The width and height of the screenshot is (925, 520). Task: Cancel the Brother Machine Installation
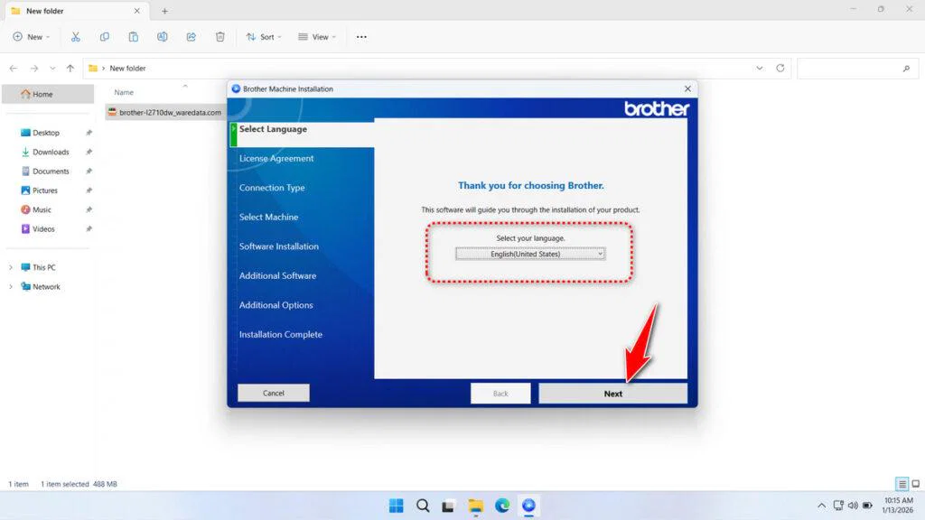coord(273,393)
